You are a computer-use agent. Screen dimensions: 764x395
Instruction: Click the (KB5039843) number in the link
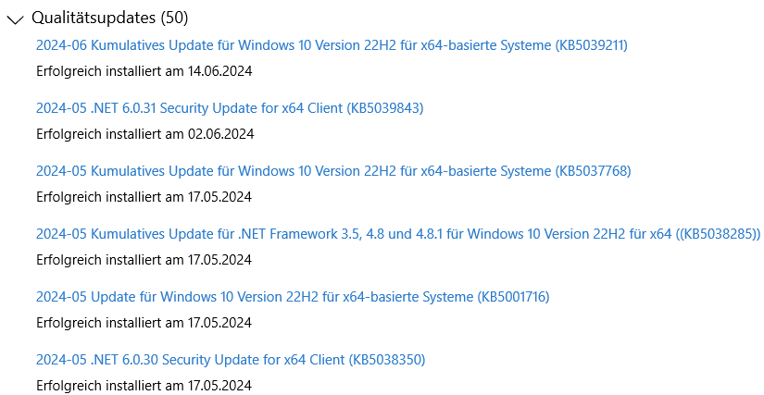385,108
